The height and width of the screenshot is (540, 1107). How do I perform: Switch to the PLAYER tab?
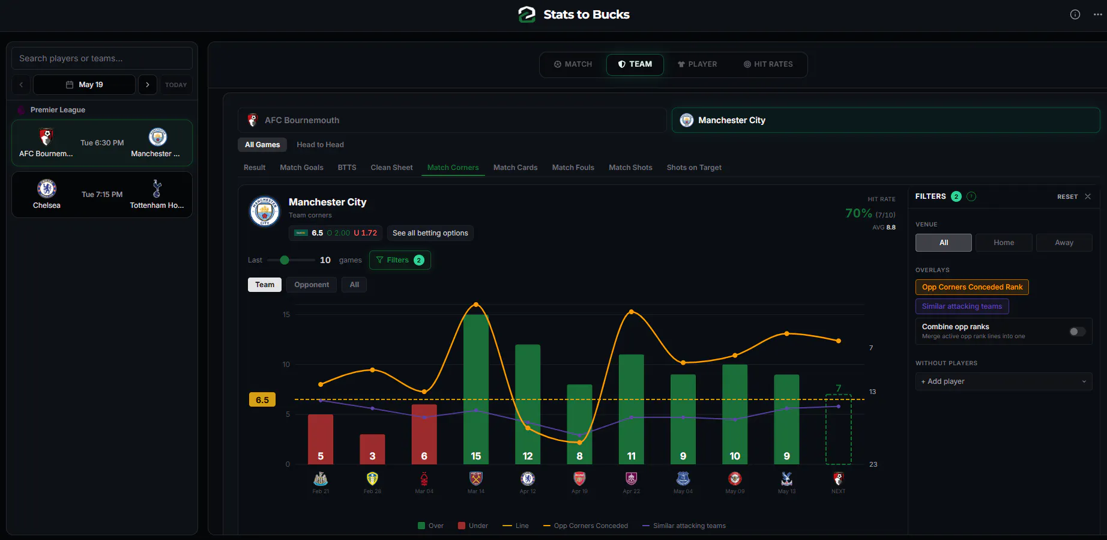pos(697,64)
